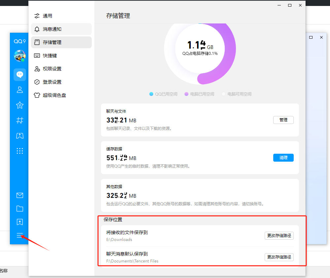Click the 管理 button for chat files
Viewport: 330px width, 278px height.
[283, 120]
